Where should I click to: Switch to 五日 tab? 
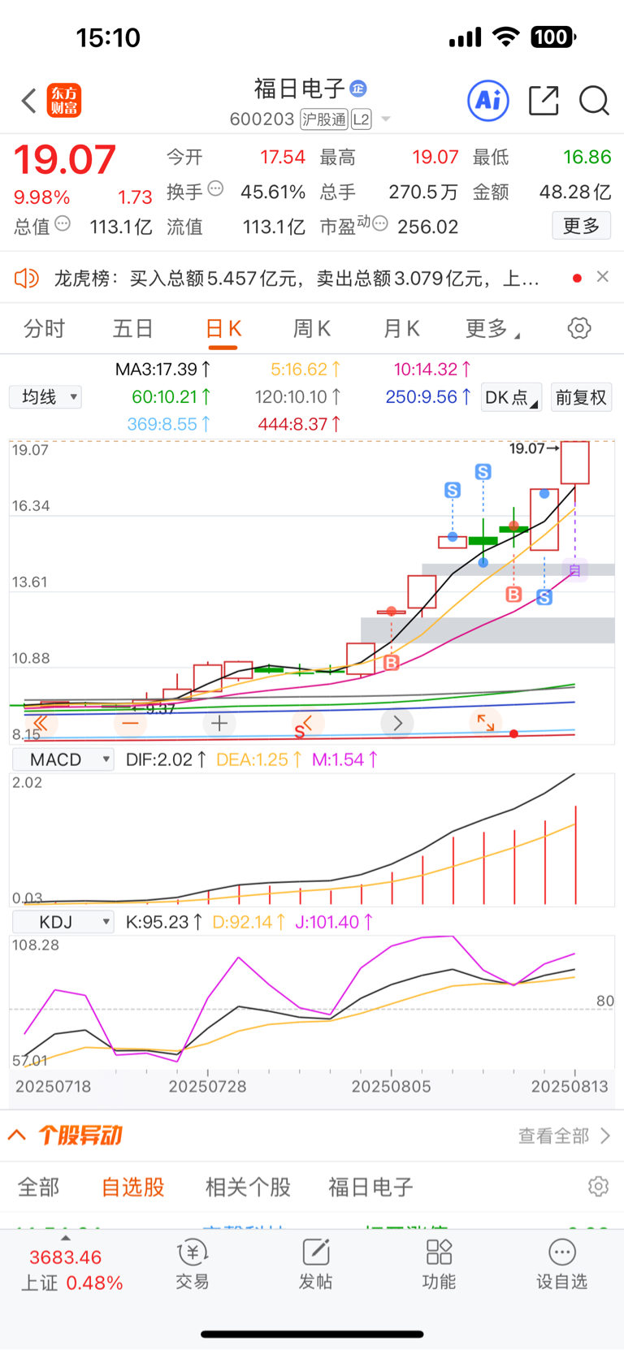pyautogui.click(x=132, y=329)
